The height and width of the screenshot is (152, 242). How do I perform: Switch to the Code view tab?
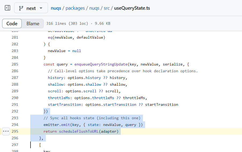pyautogui.click(x=12, y=24)
